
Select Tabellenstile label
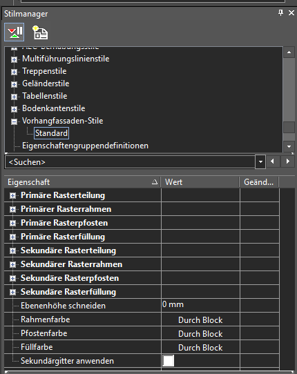[45, 96]
